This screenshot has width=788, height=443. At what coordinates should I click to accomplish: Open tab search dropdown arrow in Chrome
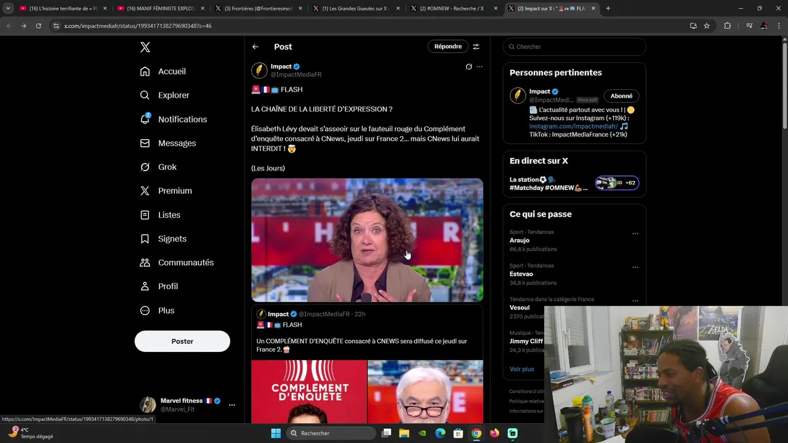[x=8, y=9]
